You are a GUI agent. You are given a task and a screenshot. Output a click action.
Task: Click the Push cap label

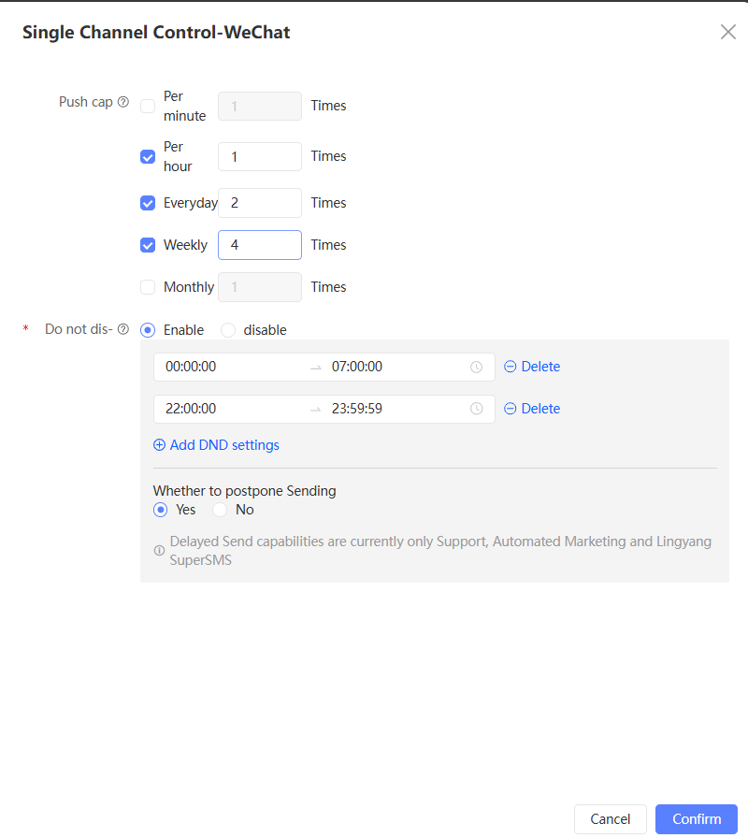pyautogui.click(x=86, y=102)
